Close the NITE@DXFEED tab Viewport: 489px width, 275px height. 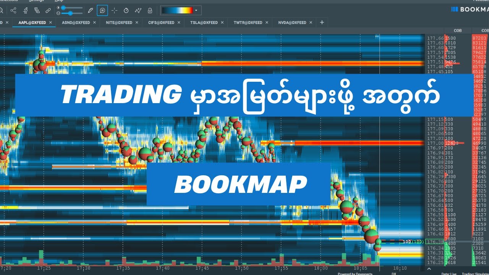click(x=136, y=23)
